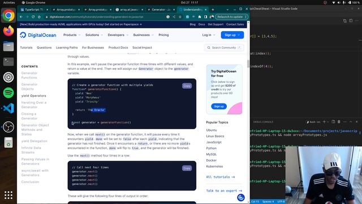Bookmark this page with the star
Screen dimensions: 362x204
[x=180, y=17]
